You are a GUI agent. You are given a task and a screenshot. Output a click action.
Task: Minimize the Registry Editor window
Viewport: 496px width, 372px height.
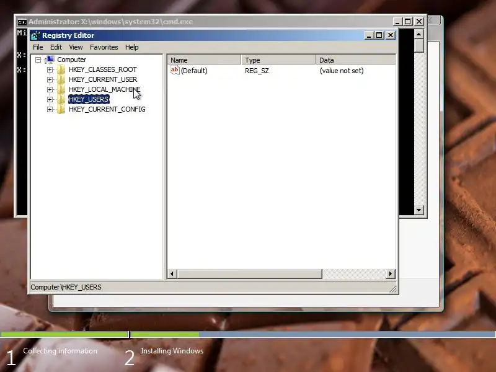click(x=368, y=35)
